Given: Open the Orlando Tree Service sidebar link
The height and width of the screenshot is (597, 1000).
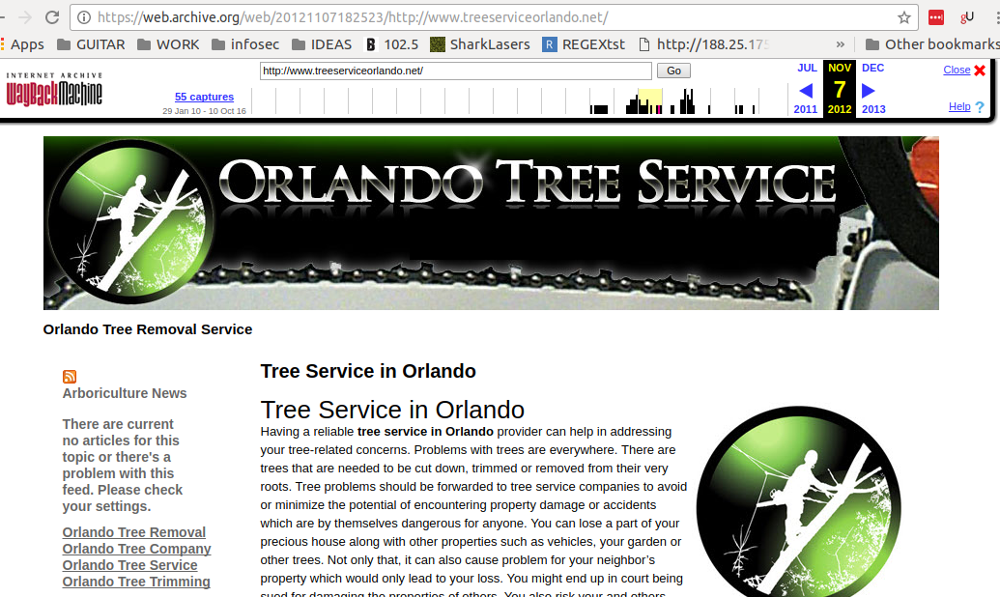Looking at the screenshot, I should click(x=130, y=565).
